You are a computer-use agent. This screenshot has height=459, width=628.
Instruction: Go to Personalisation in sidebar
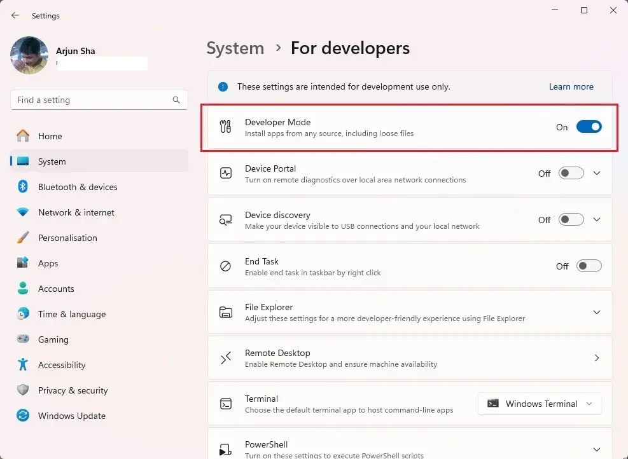point(67,238)
